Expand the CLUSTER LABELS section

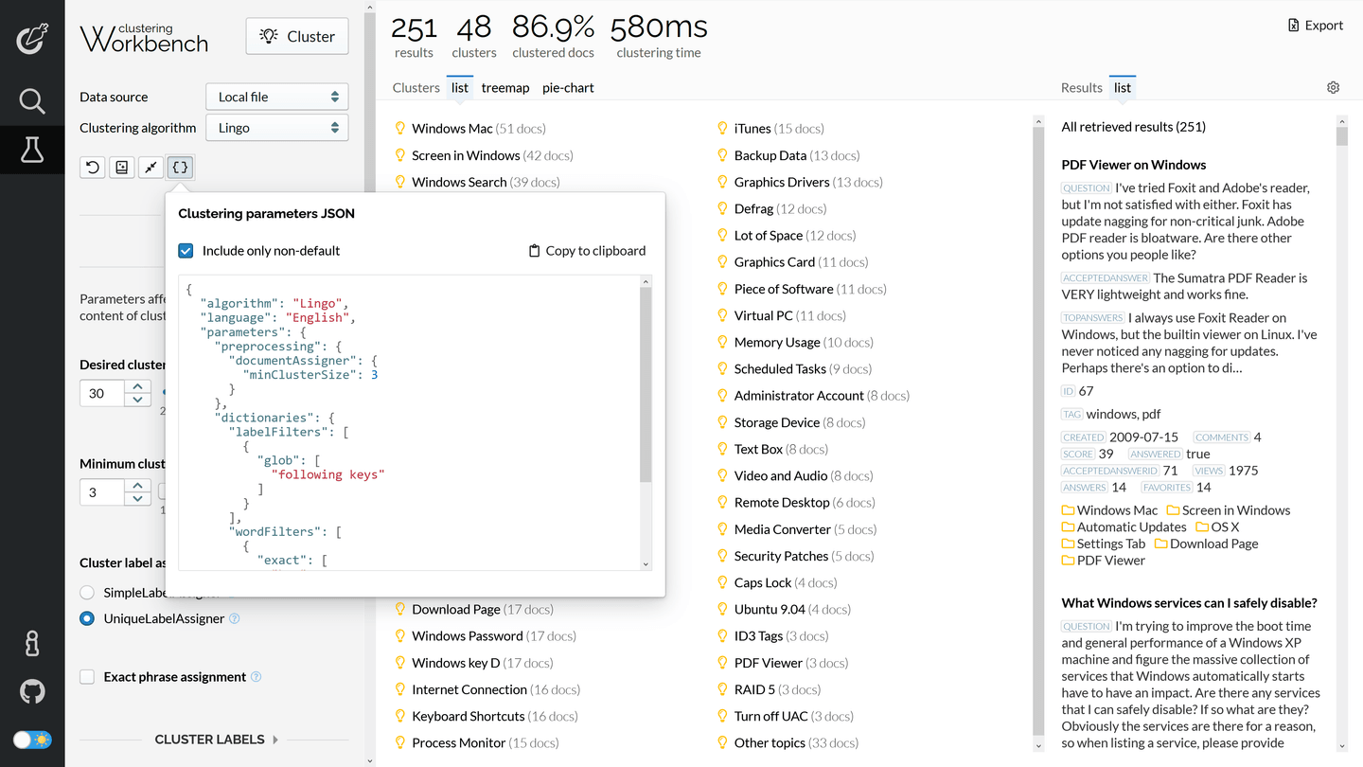[210, 740]
